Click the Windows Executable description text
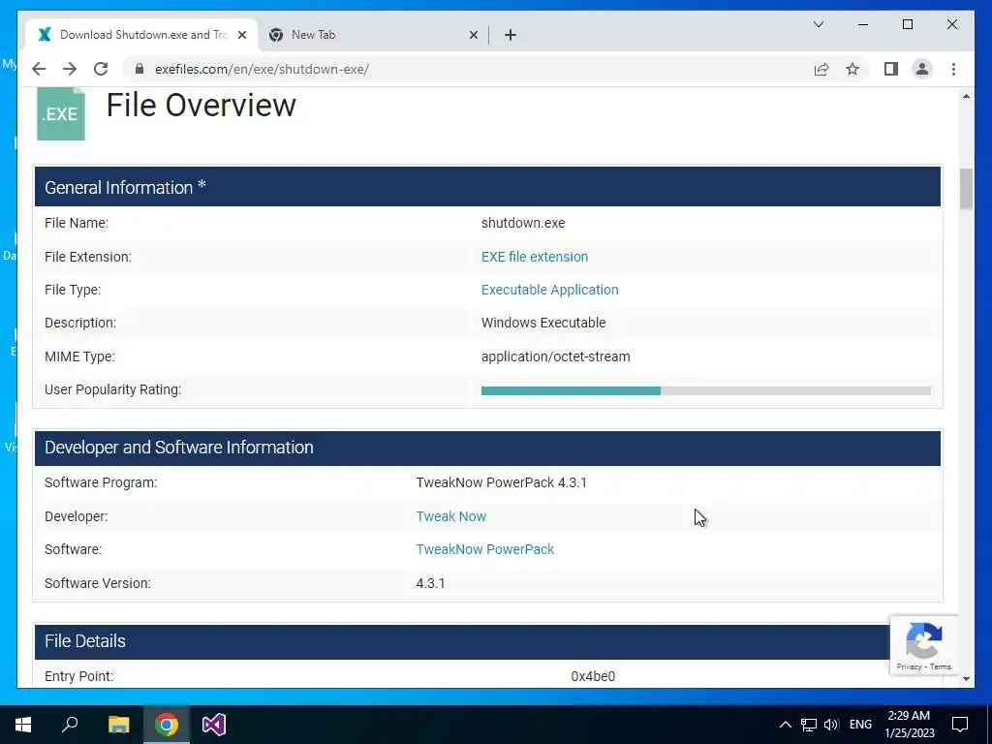 [543, 323]
